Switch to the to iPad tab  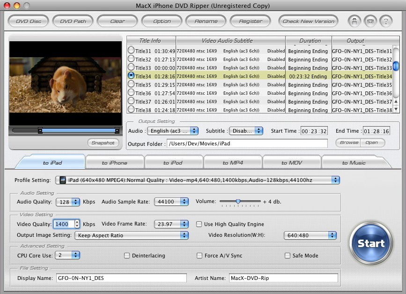pos(52,163)
